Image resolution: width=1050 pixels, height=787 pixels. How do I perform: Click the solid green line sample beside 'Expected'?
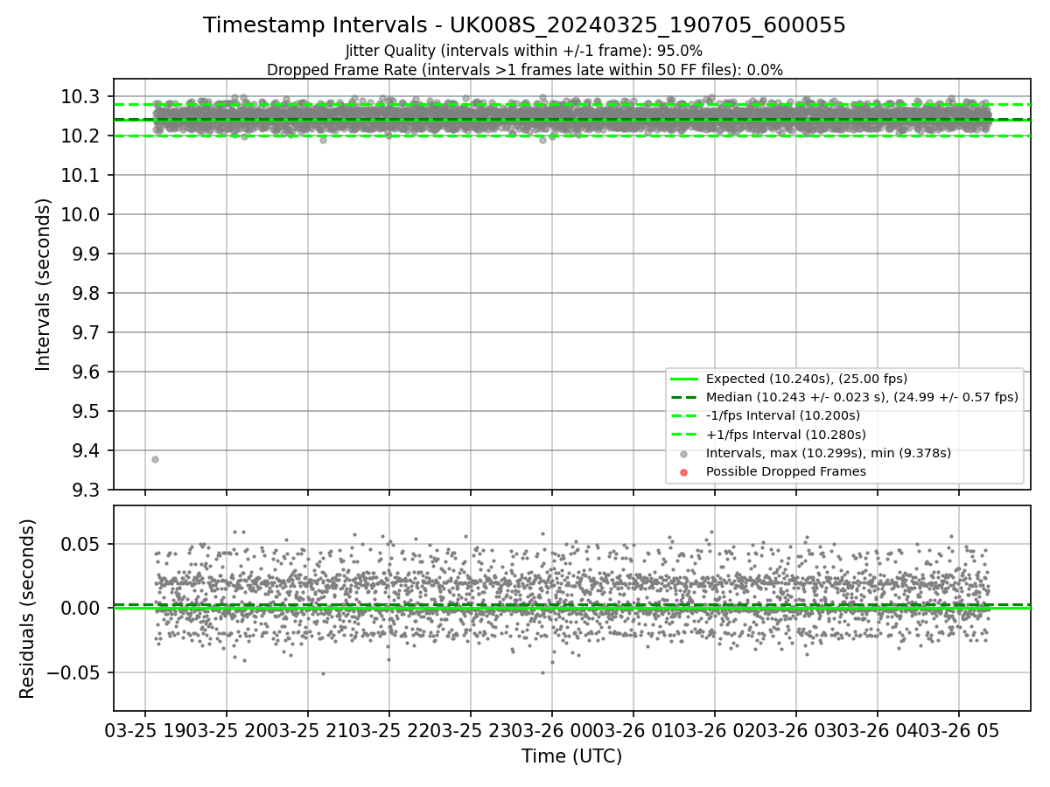[684, 379]
